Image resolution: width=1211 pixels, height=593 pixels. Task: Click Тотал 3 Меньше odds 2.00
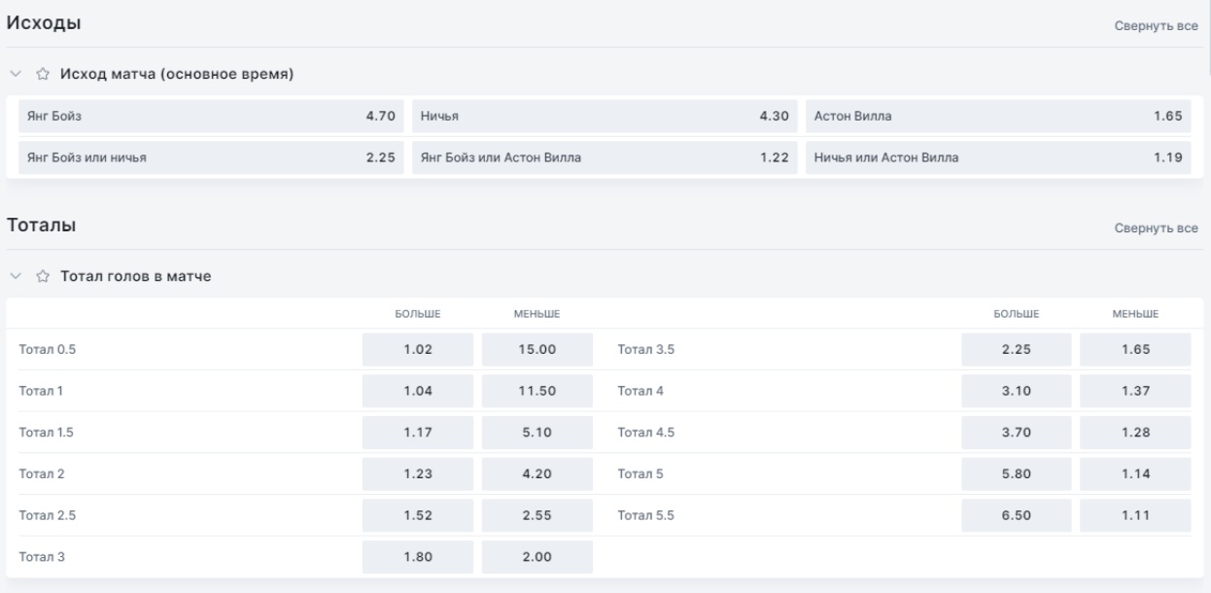click(x=536, y=558)
